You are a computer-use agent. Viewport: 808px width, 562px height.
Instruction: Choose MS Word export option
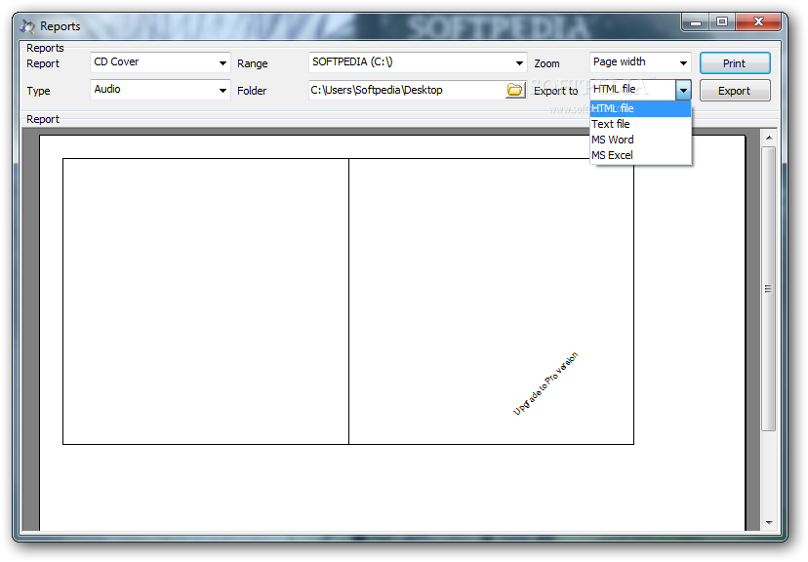coord(640,140)
